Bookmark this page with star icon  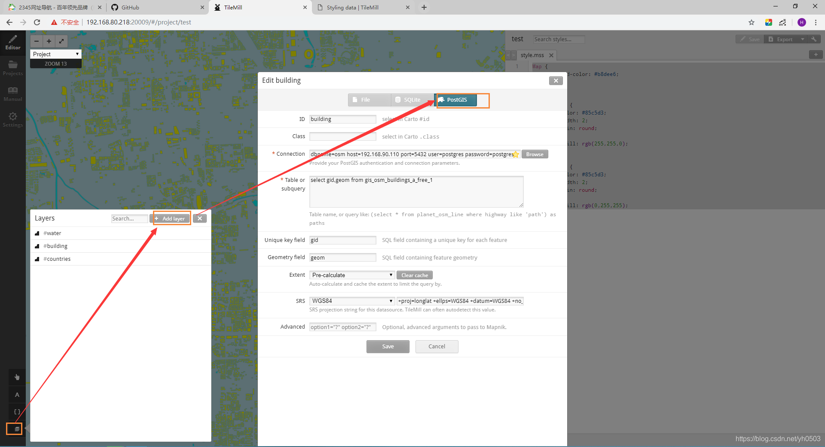point(752,22)
